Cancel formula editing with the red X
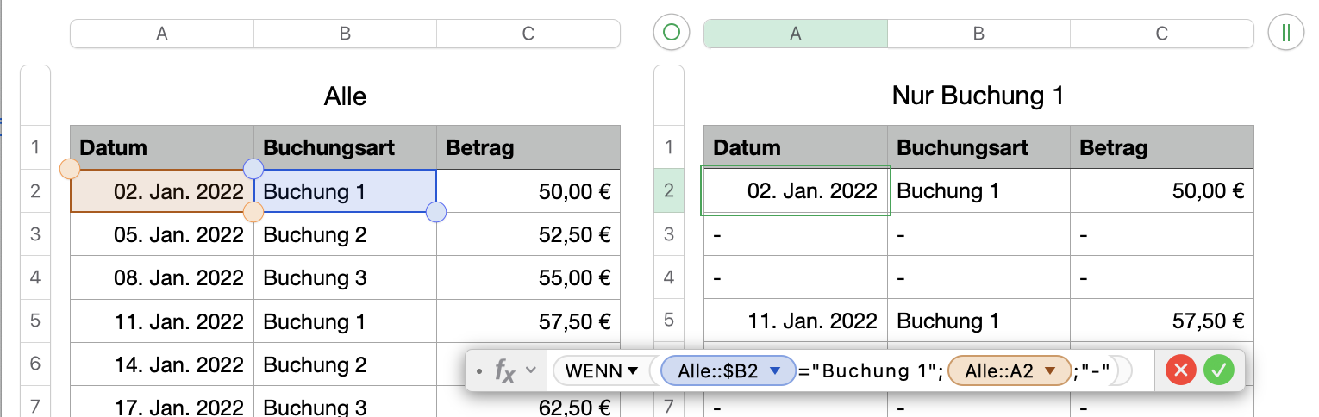 pos(1180,370)
